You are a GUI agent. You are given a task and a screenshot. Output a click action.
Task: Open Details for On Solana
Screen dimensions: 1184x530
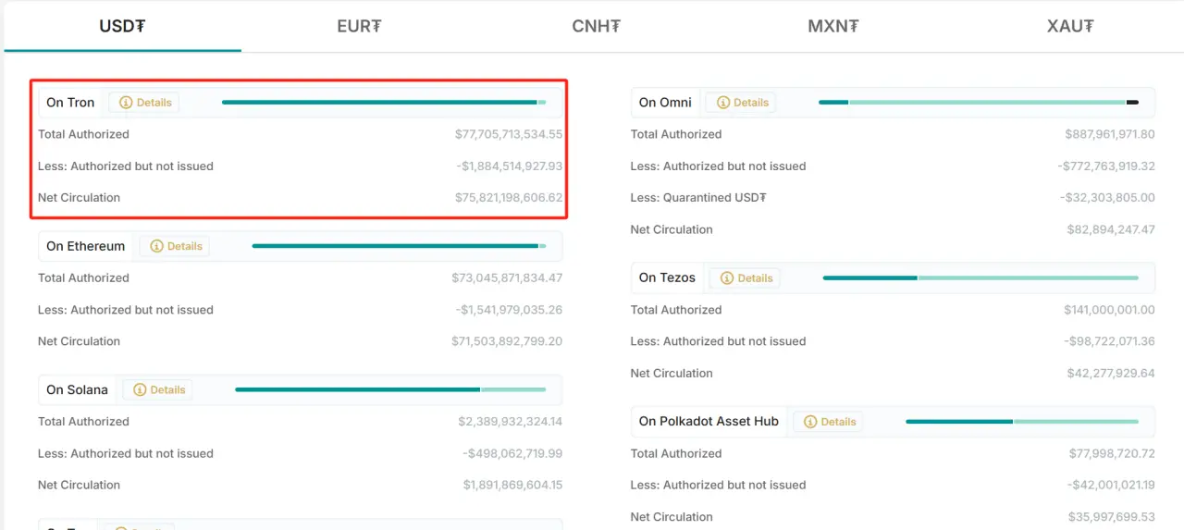coord(158,389)
